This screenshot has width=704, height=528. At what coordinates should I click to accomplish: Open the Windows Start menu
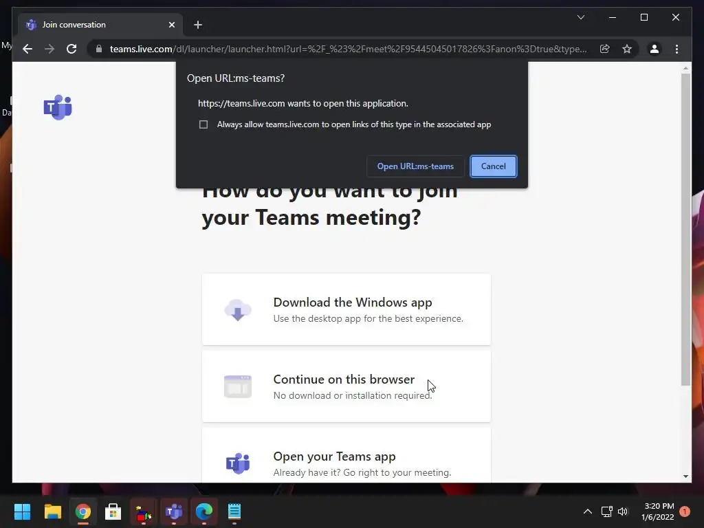[22, 511]
